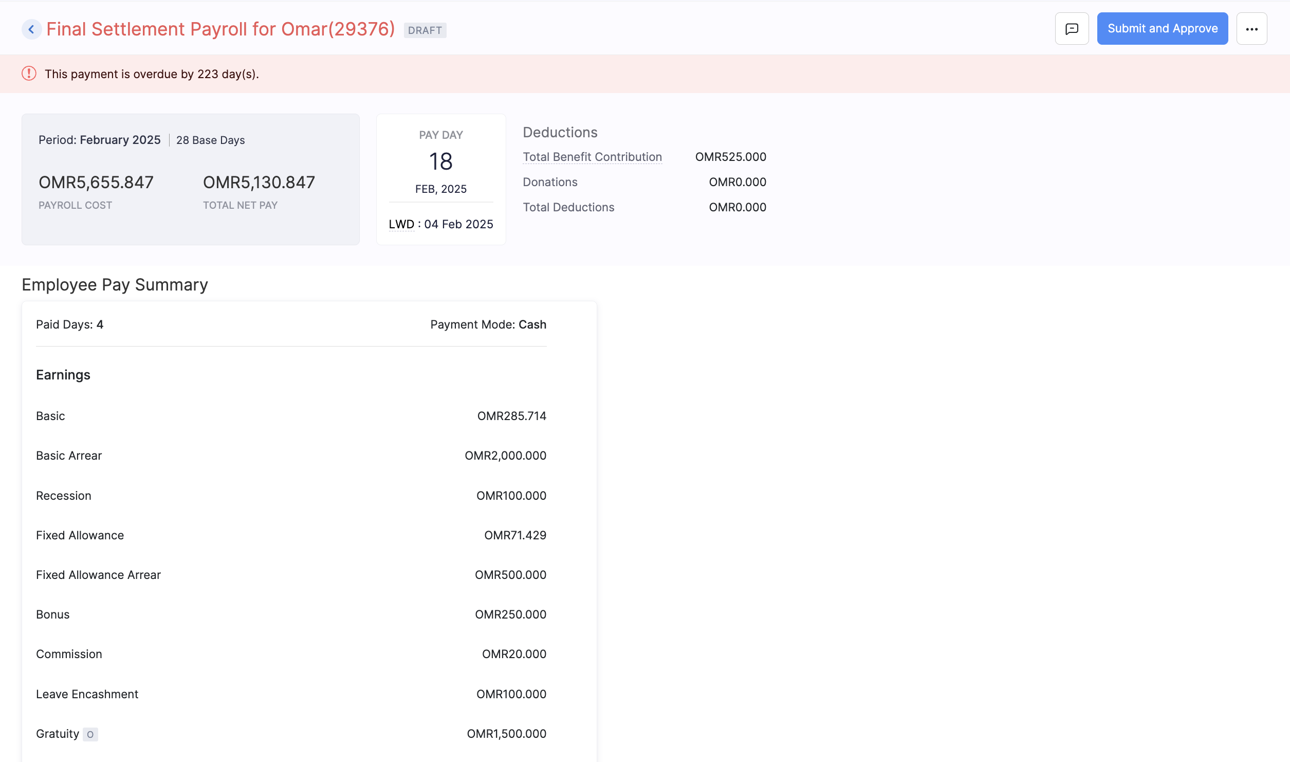Click the Gratuity override badge icon

click(x=90, y=734)
